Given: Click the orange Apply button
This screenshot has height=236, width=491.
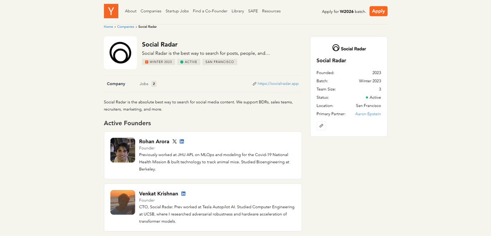Looking at the screenshot, I should pos(378,11).
